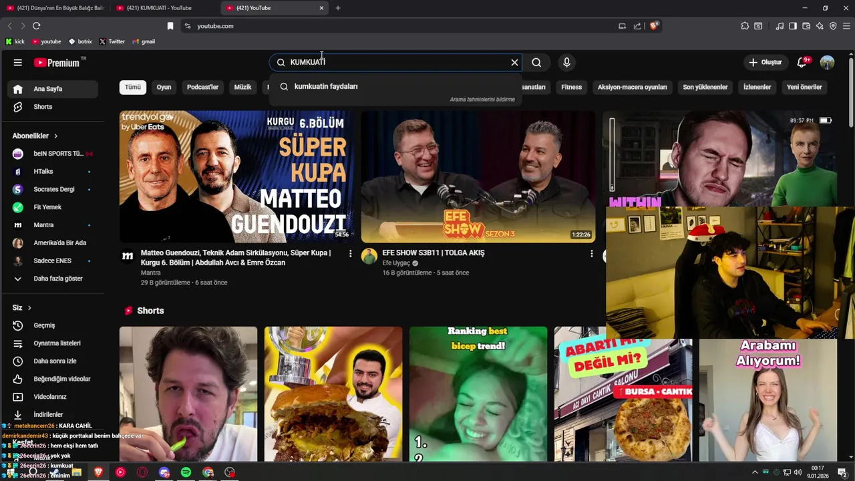The image size is (855, 481).
Task: Open Amerika'da Bir Ada subscription
Action: [x=52, y=243]
